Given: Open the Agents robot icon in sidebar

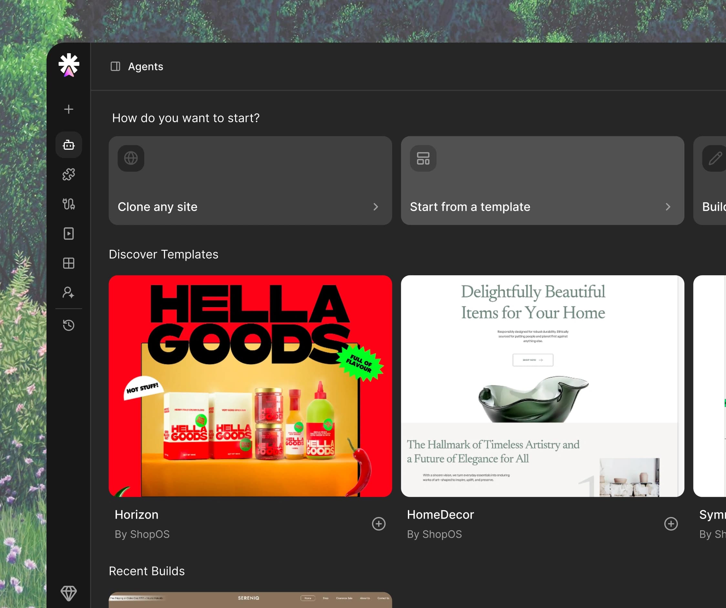Looking at the screenshot, I should [x=69, y=145].
